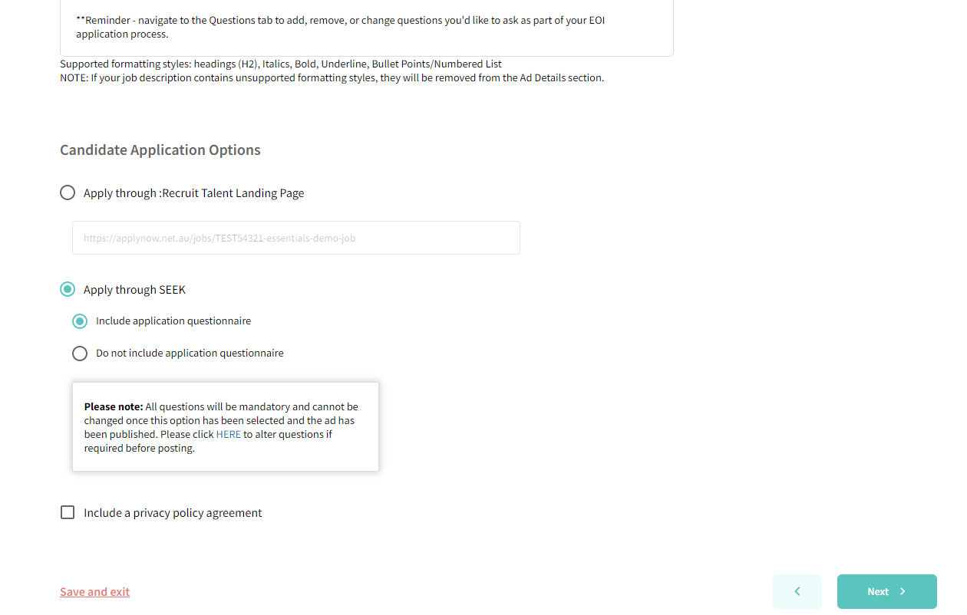Click the Apply through SEEK label text
The width and height of the screenshot is (967, 615).
point(134,289)
